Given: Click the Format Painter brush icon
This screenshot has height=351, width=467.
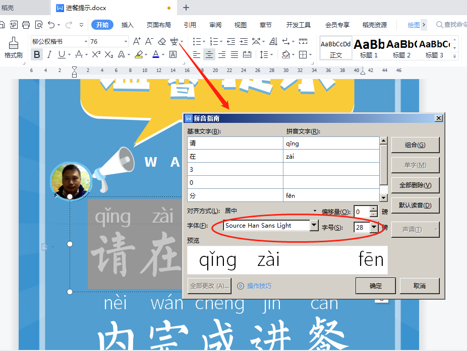Looking at the screenshot, I should 14,43.
